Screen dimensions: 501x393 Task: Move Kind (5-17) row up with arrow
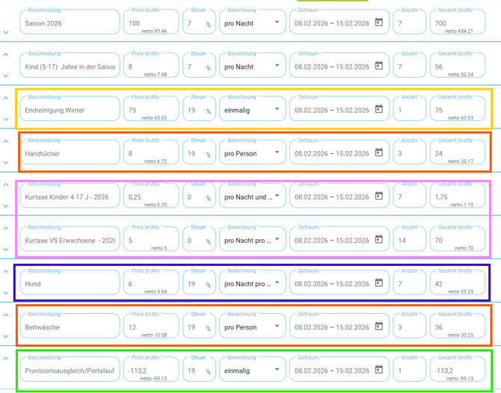pos(6,55)
